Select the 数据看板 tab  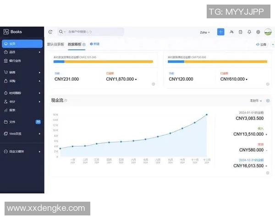point(75,44)
